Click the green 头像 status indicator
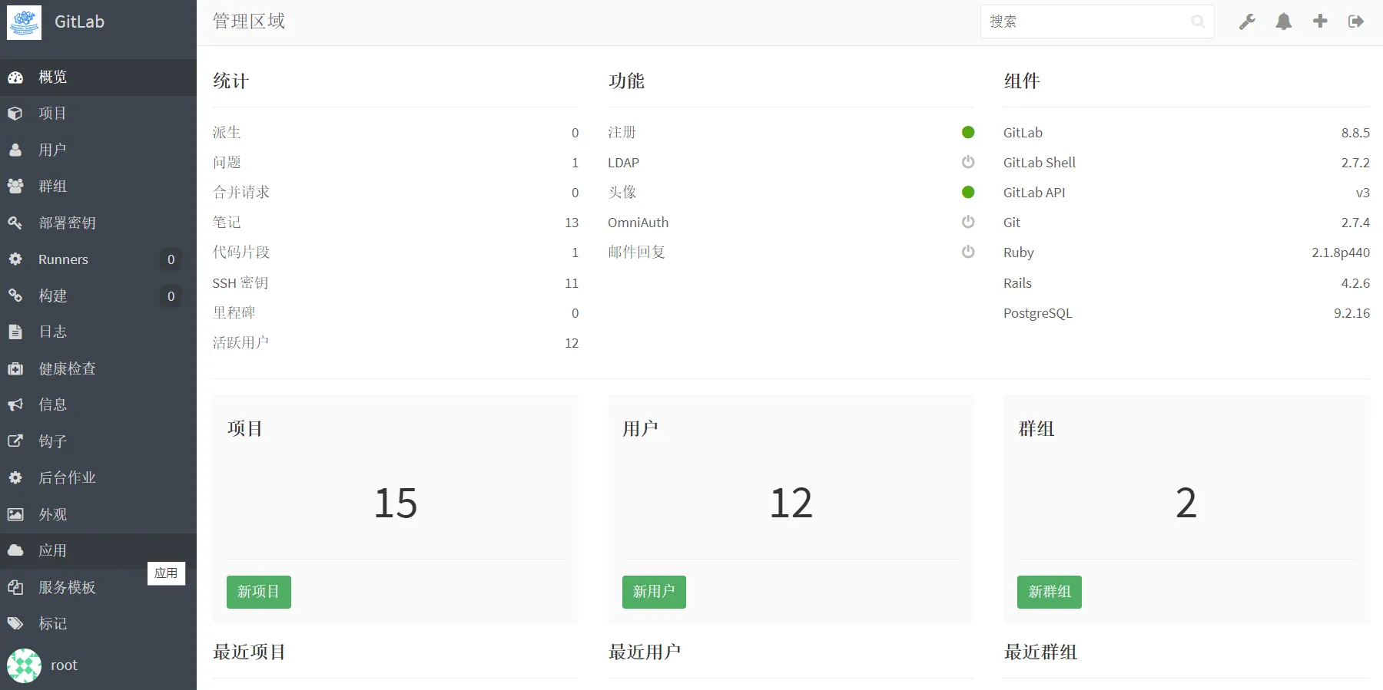1383x690 pixels. click(x=968, y=192)
